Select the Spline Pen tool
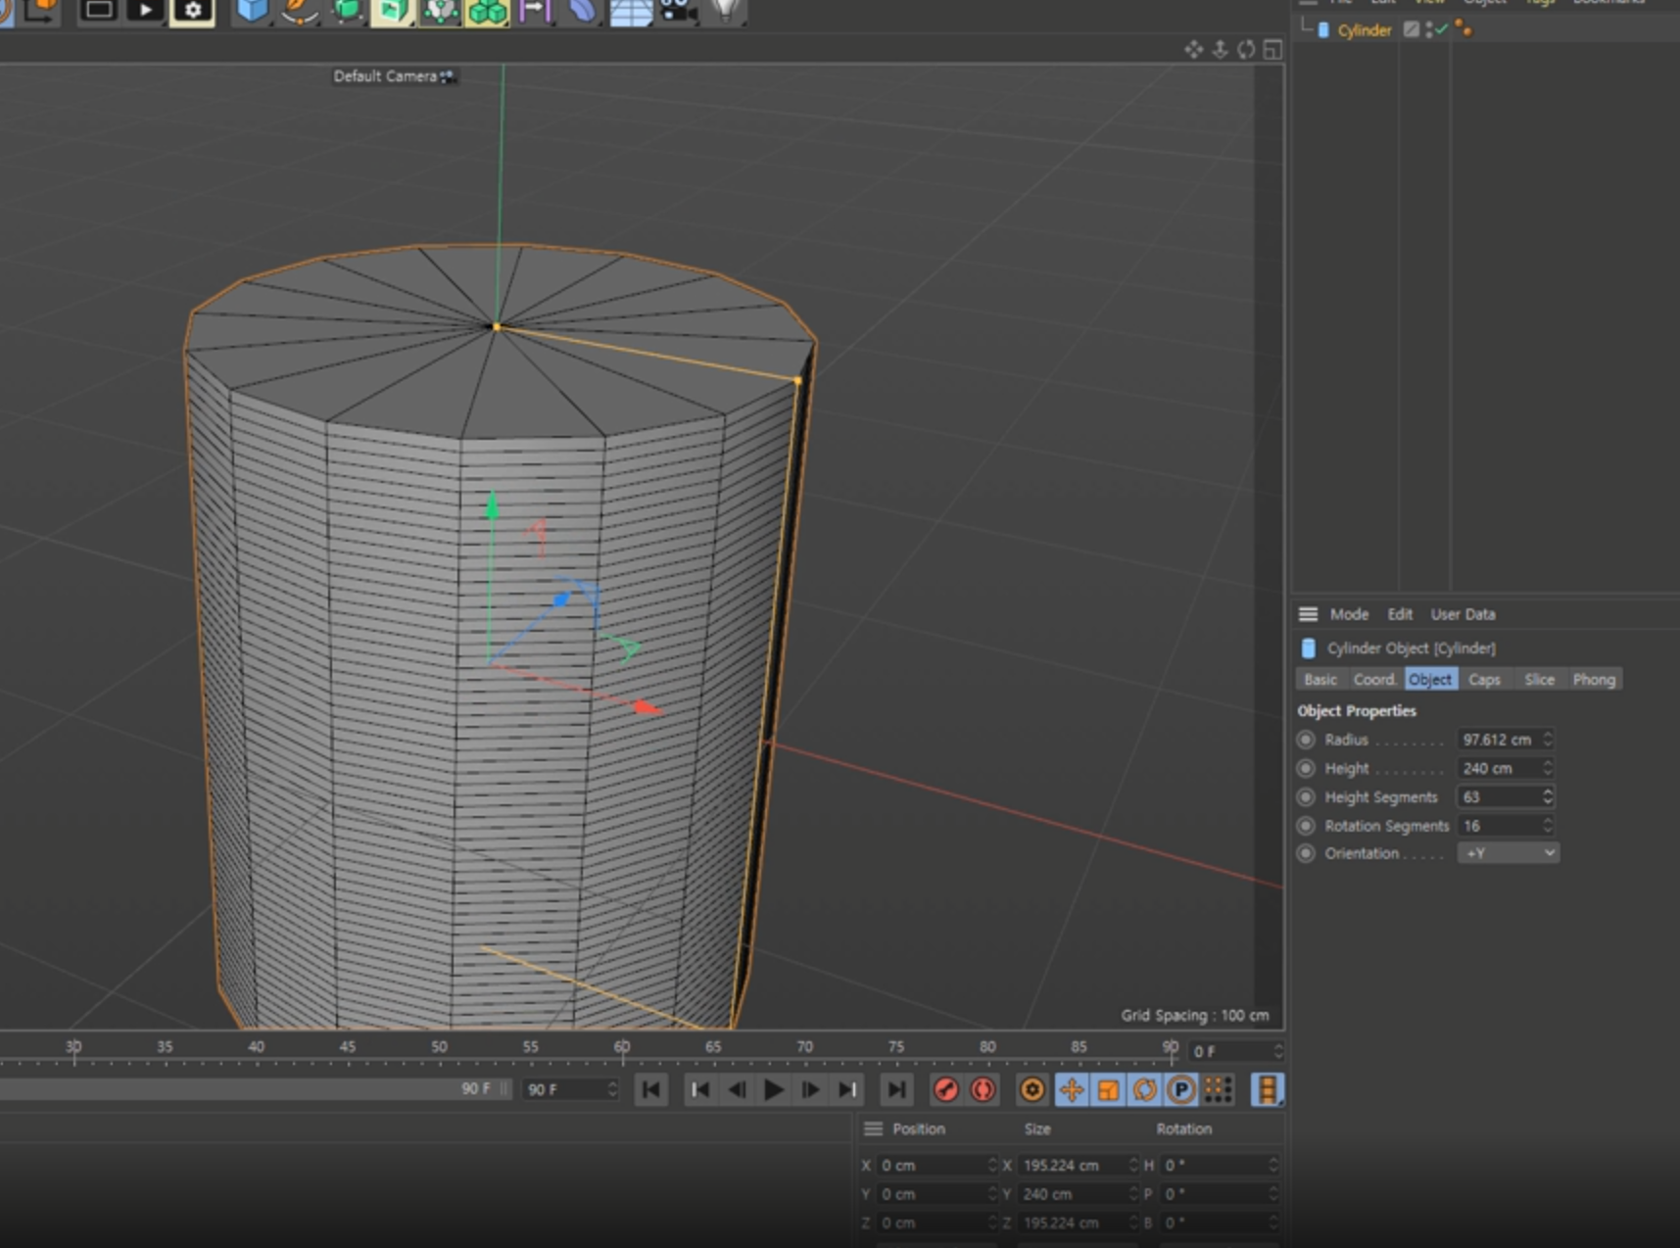1680x1248 pixels. pos(299,11)
